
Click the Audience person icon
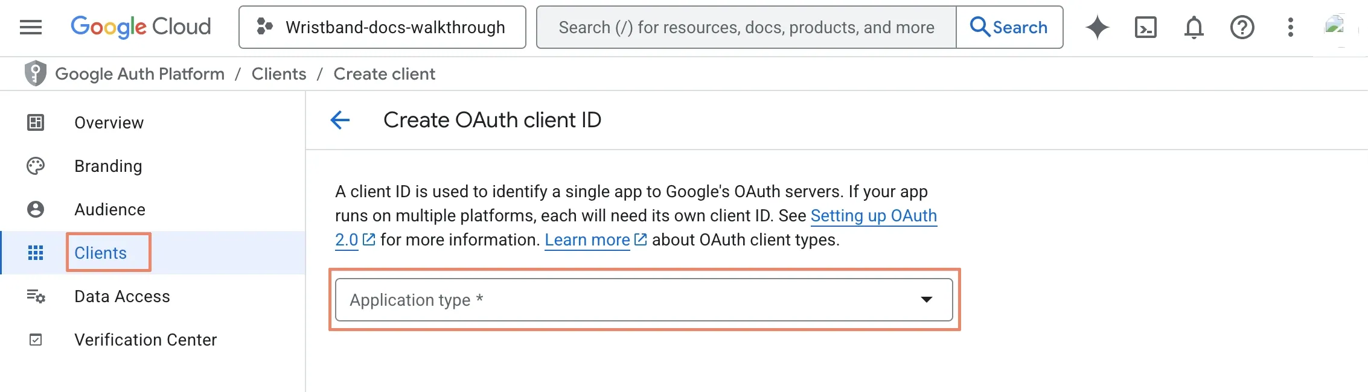(x=36, y=209)
